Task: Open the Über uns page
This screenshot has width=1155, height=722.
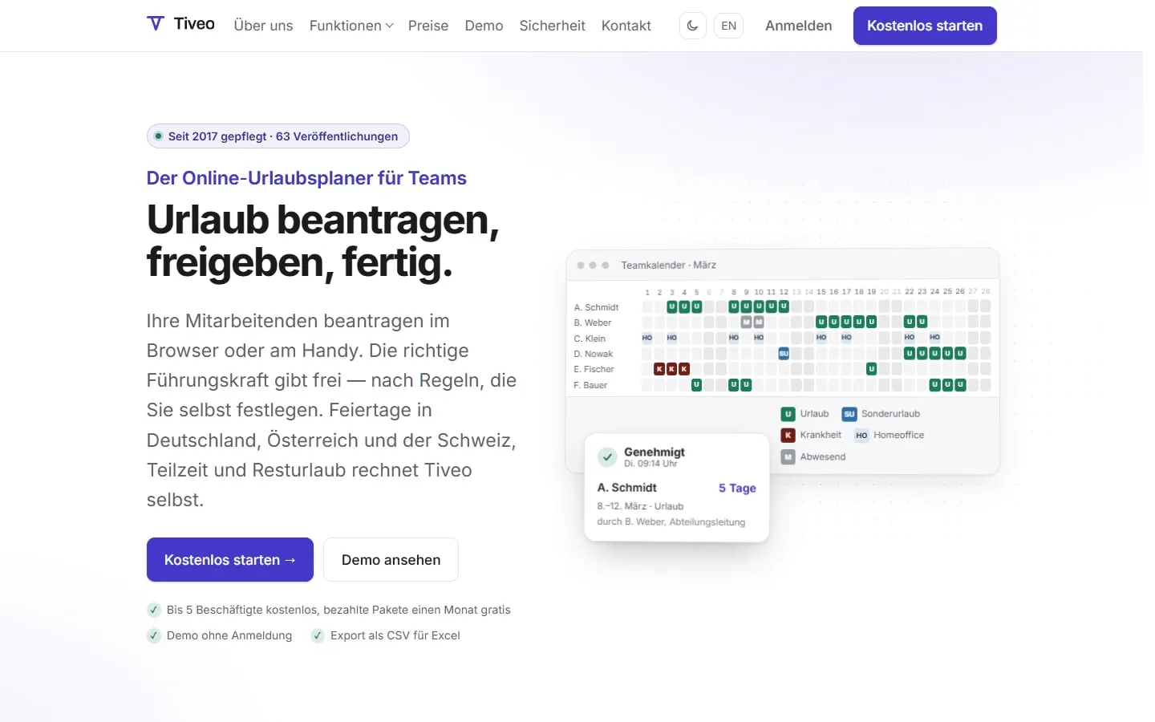Action: pos(263,26)
